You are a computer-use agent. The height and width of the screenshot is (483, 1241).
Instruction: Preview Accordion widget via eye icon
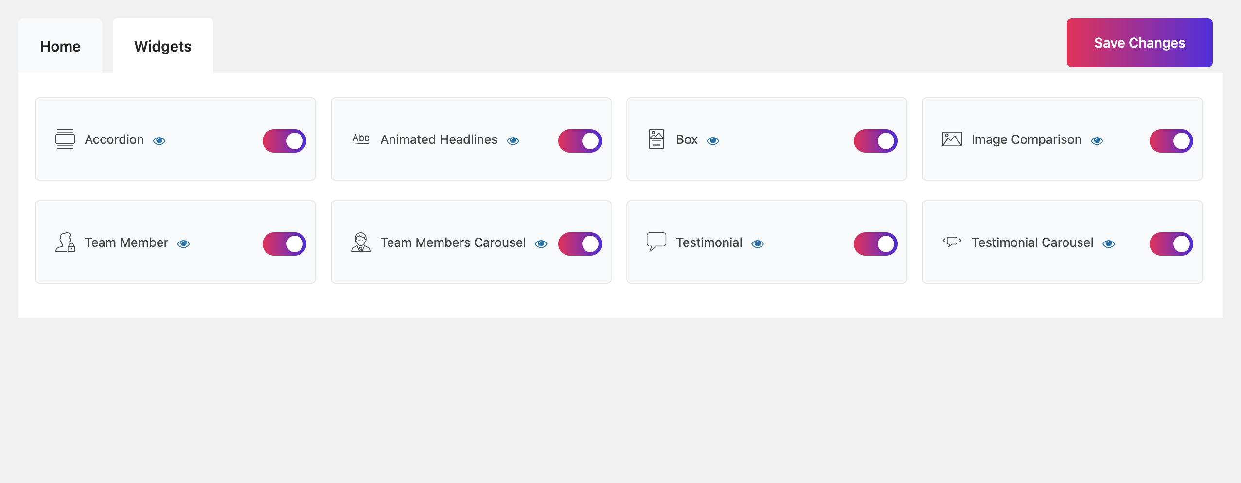tap(160, 141)
